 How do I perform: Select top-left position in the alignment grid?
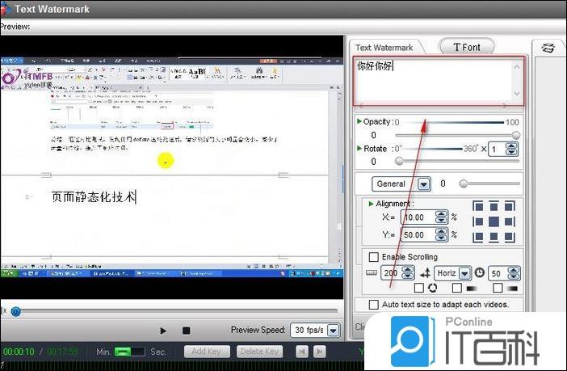point(477,206)
